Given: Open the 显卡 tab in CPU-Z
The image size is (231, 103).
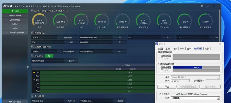Looking at the screenshot, I should coord(189,49).
